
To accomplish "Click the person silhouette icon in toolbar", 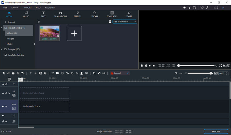I will (82, 73).
